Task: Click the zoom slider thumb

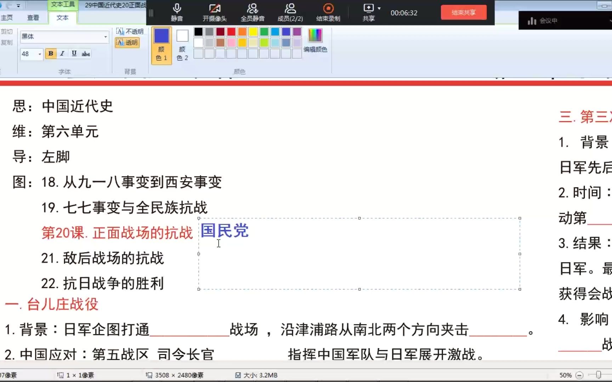Action: pos(599,375)
